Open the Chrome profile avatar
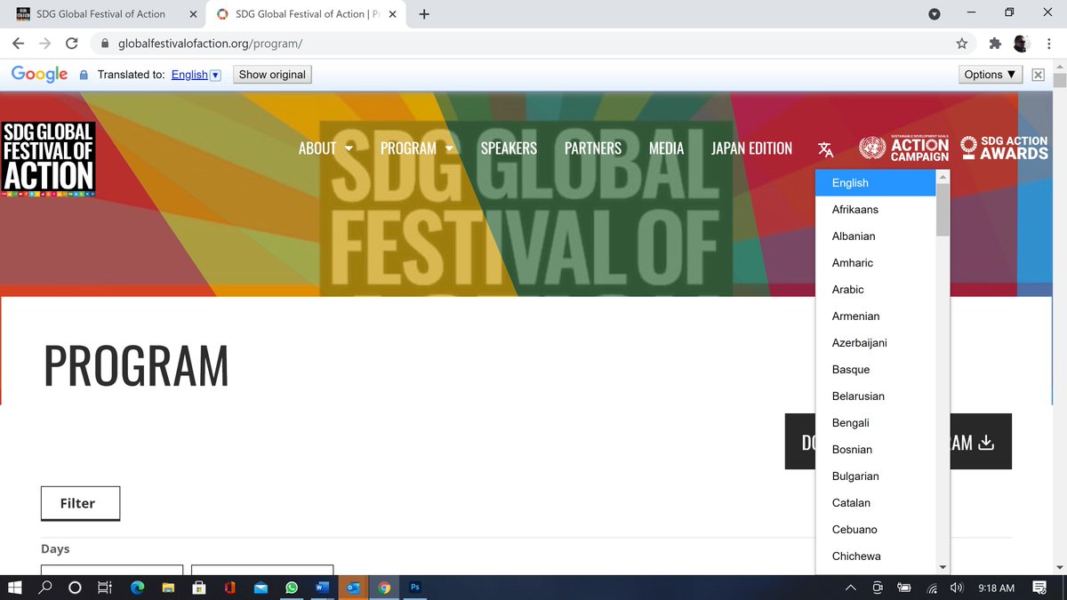Screen dimensions: 1067x600 [1021, 44]
